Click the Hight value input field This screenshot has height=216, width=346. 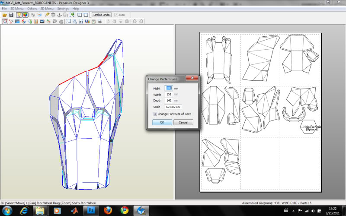point(169,88)
